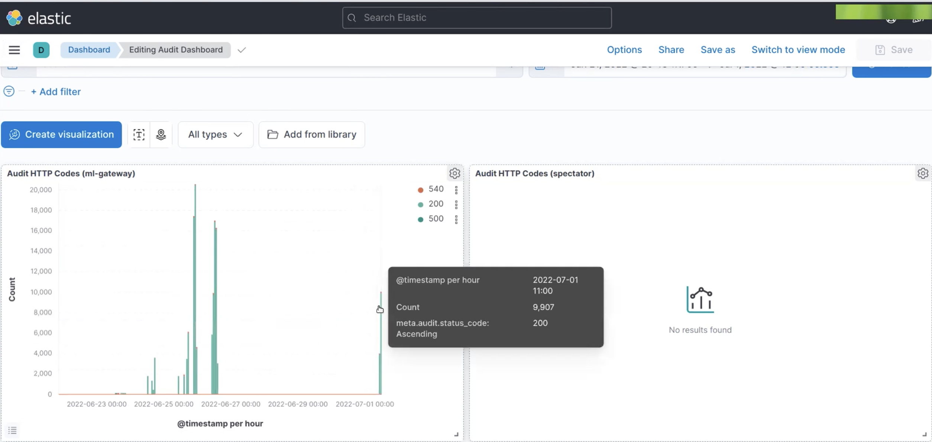Add a Maps visualization icon

(x=161, y=134)
